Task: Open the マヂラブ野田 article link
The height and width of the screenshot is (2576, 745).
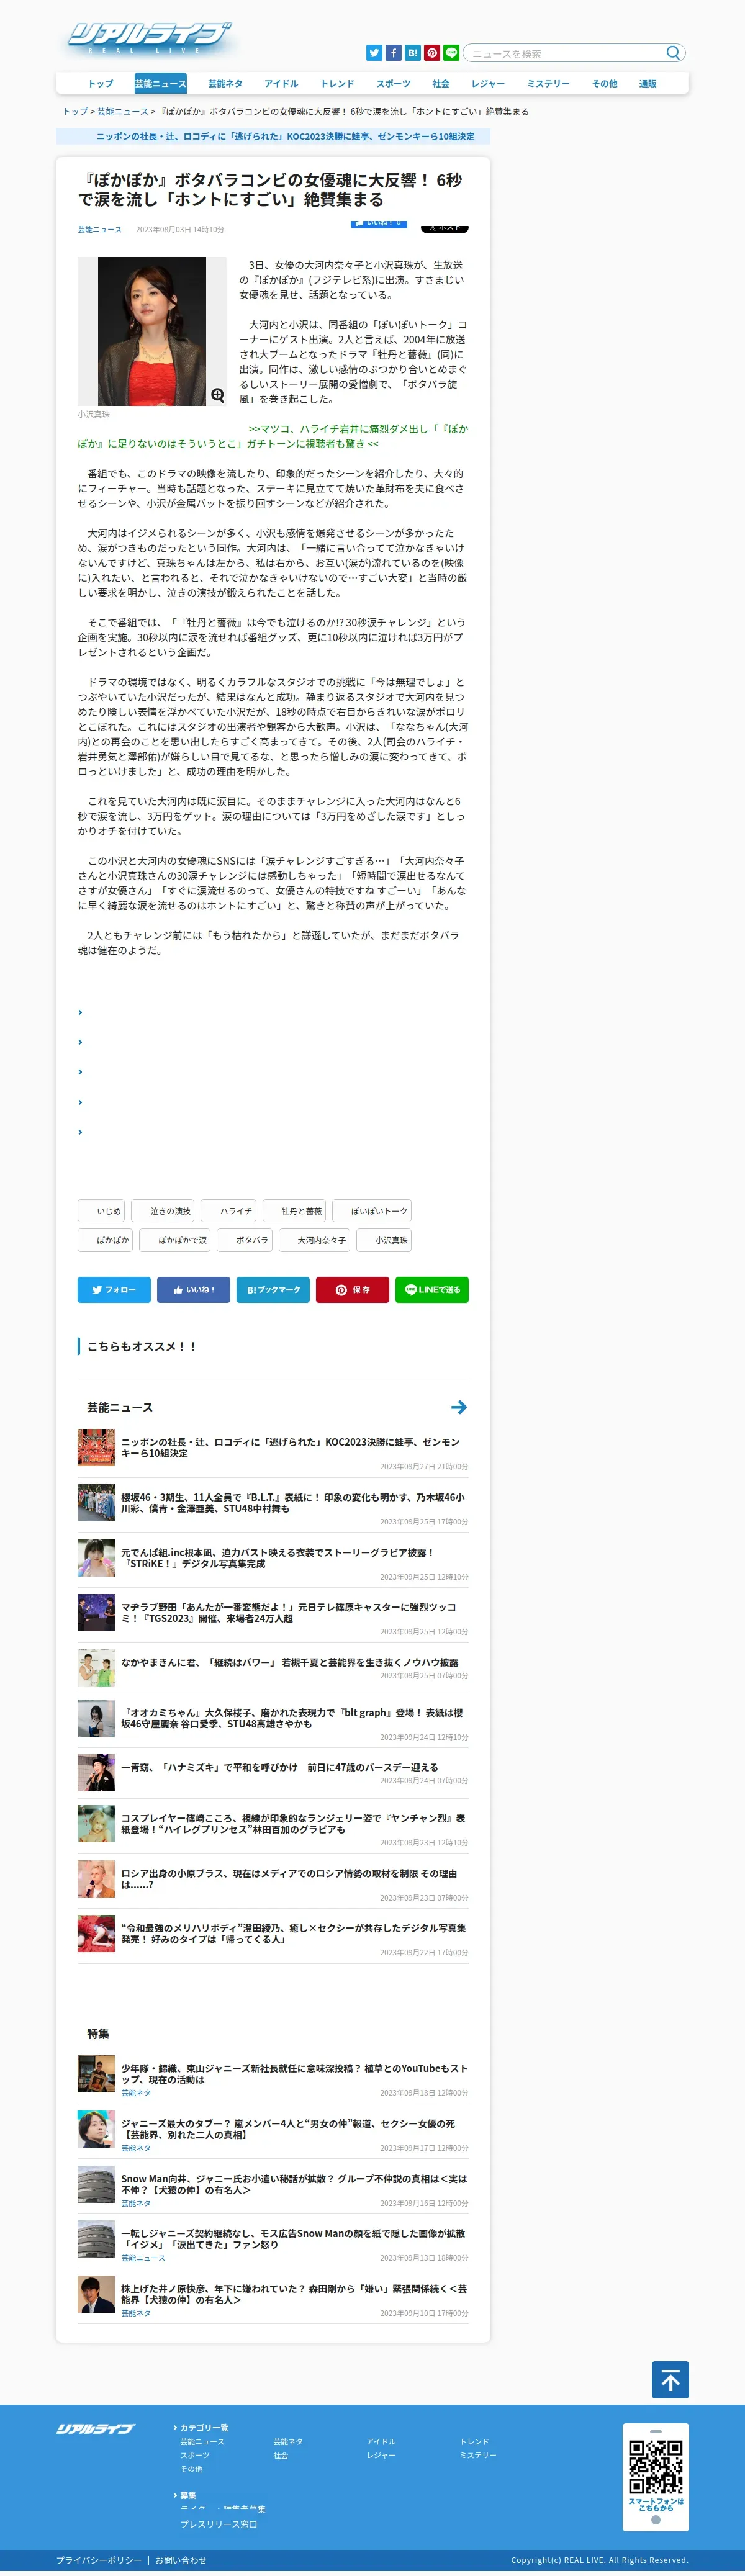Action: [x=288, y=1613]
